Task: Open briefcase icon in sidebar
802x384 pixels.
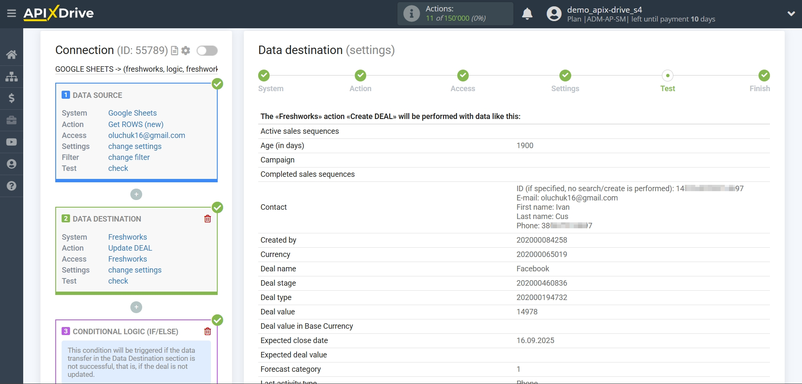Action: (x=11, y=120)
